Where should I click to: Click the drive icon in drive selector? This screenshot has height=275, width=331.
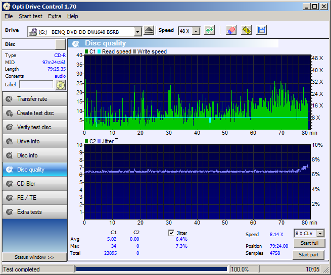[x=33, y=32]
